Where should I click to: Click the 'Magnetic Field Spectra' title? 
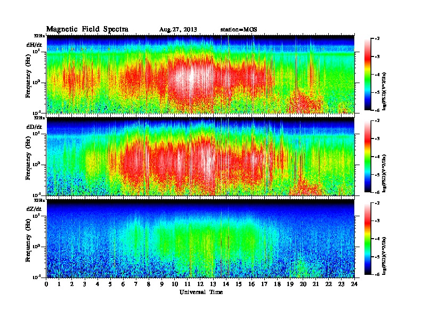(x=87, y=29)
